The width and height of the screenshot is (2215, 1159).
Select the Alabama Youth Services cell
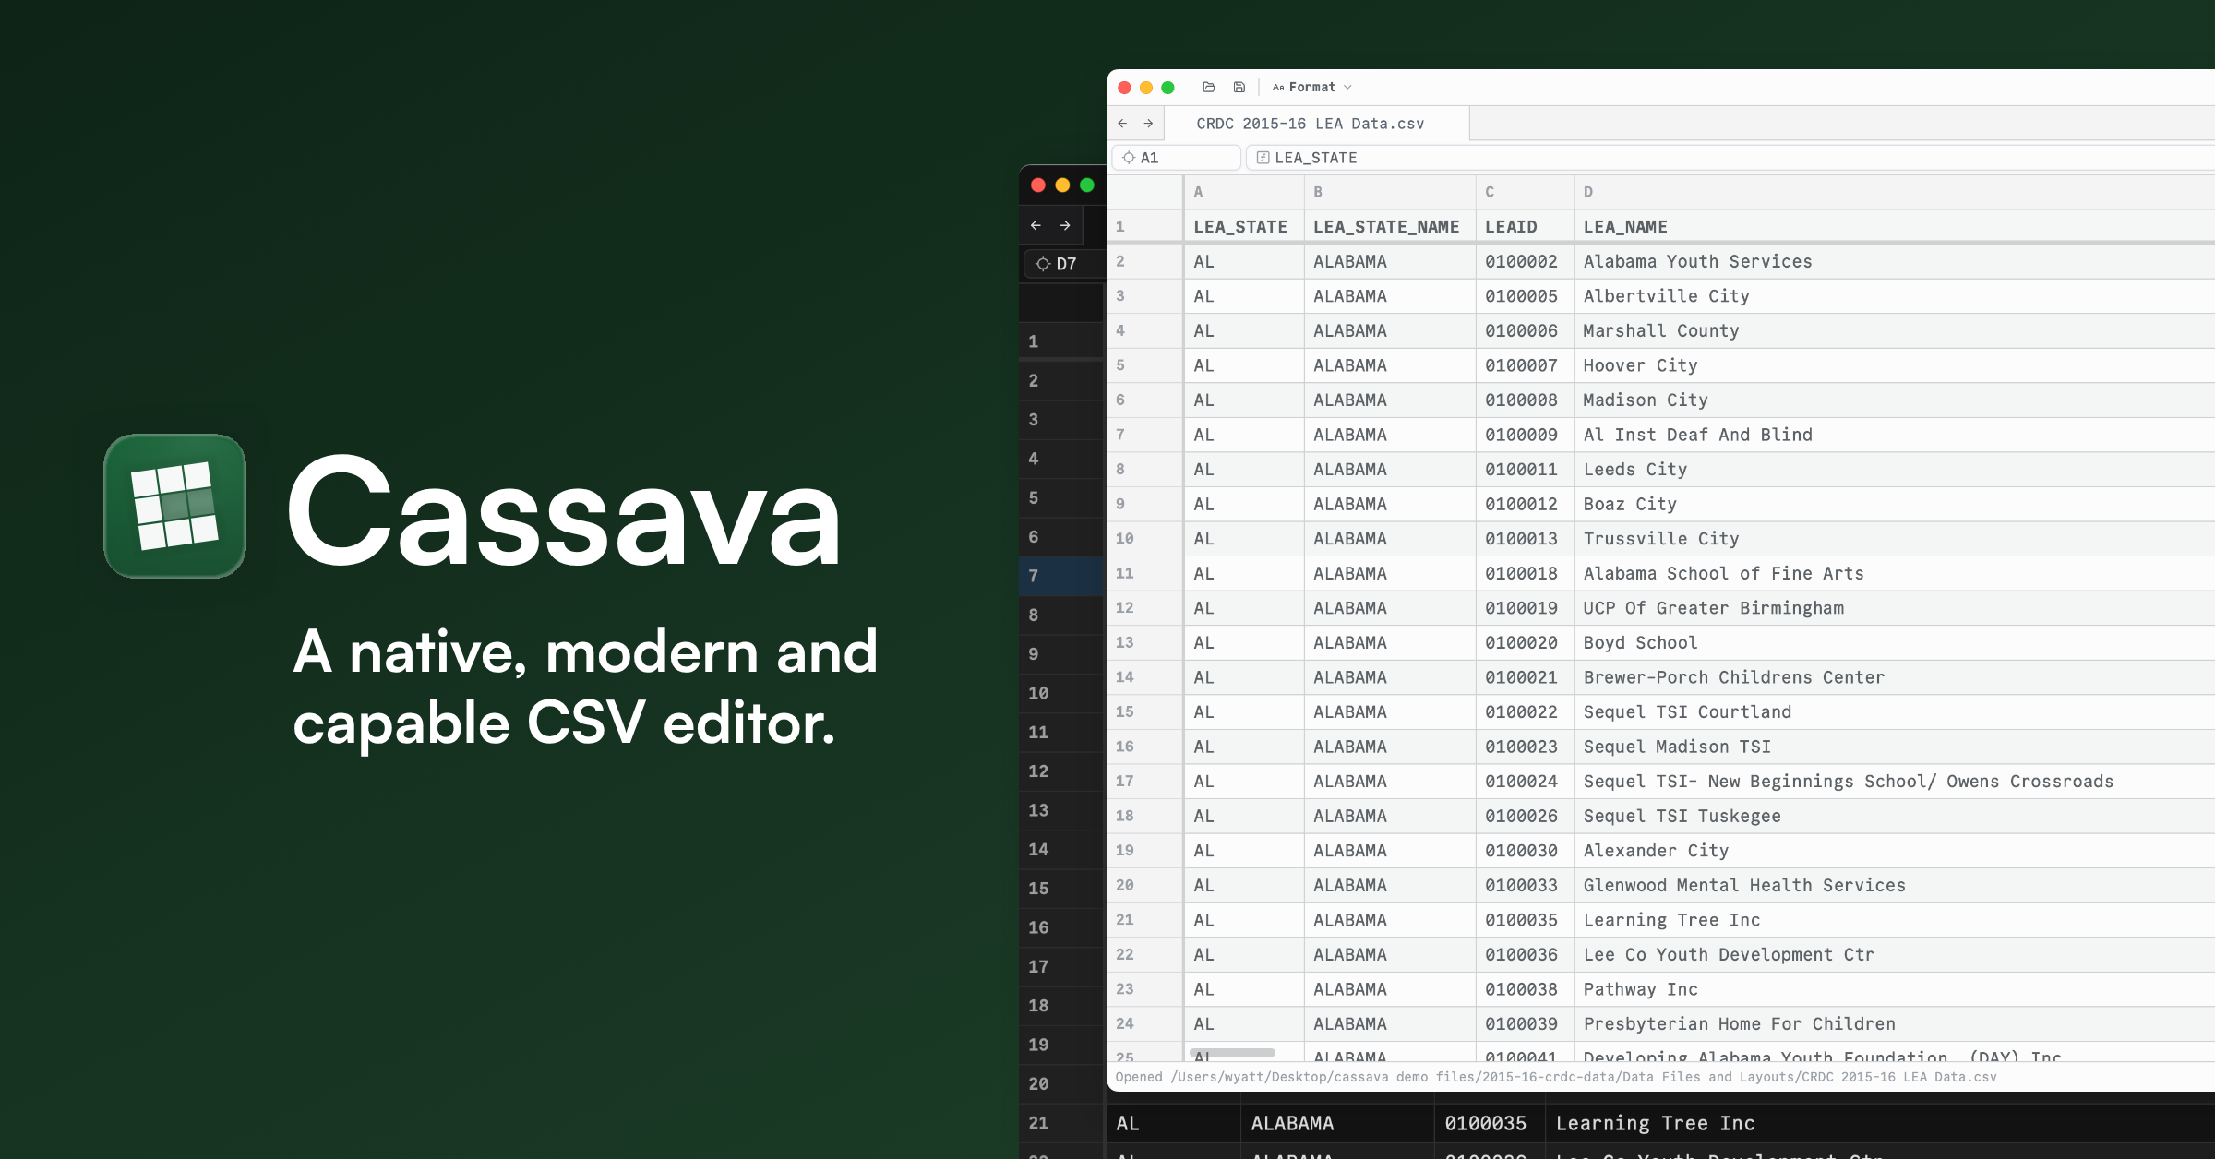coord(1895,261)
